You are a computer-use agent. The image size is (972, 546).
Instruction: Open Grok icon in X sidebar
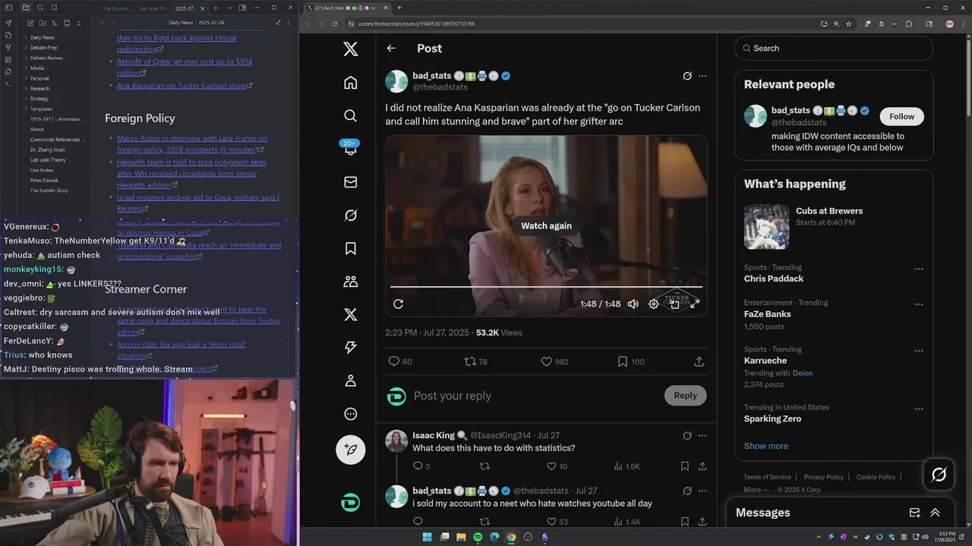click(350, 215)
